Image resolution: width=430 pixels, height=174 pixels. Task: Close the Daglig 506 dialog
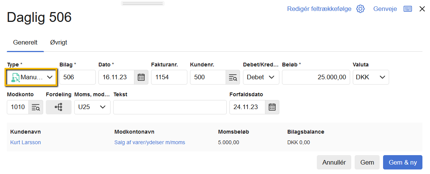pyautogui.click(x=422, y=9)
